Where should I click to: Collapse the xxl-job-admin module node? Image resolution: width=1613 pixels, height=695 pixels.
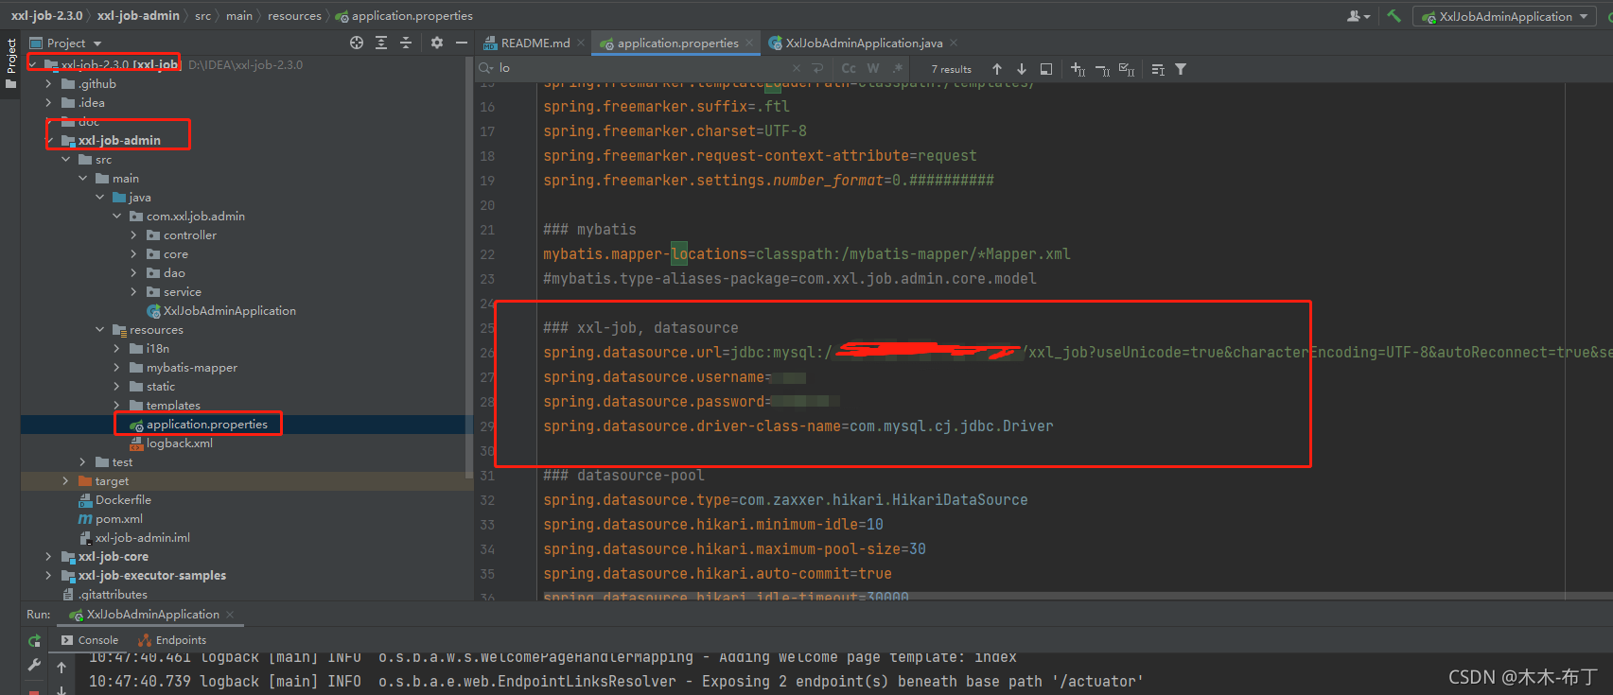point(49,141)
